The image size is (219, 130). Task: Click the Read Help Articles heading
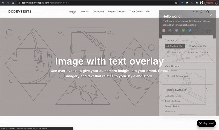click(x=175, y=90)
